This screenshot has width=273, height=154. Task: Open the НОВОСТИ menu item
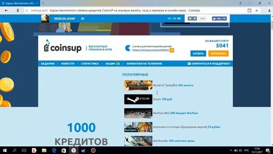coord(67,64)
